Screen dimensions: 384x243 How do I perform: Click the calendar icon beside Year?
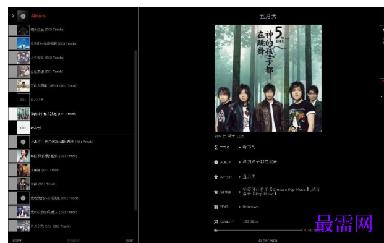(216, 207)
